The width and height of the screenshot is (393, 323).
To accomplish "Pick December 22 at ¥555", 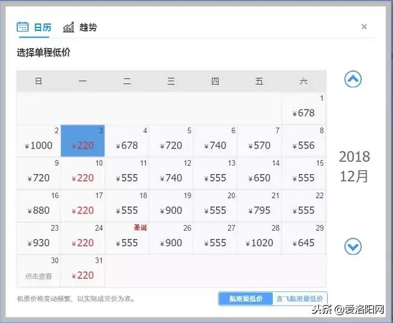I will [304, 205].
